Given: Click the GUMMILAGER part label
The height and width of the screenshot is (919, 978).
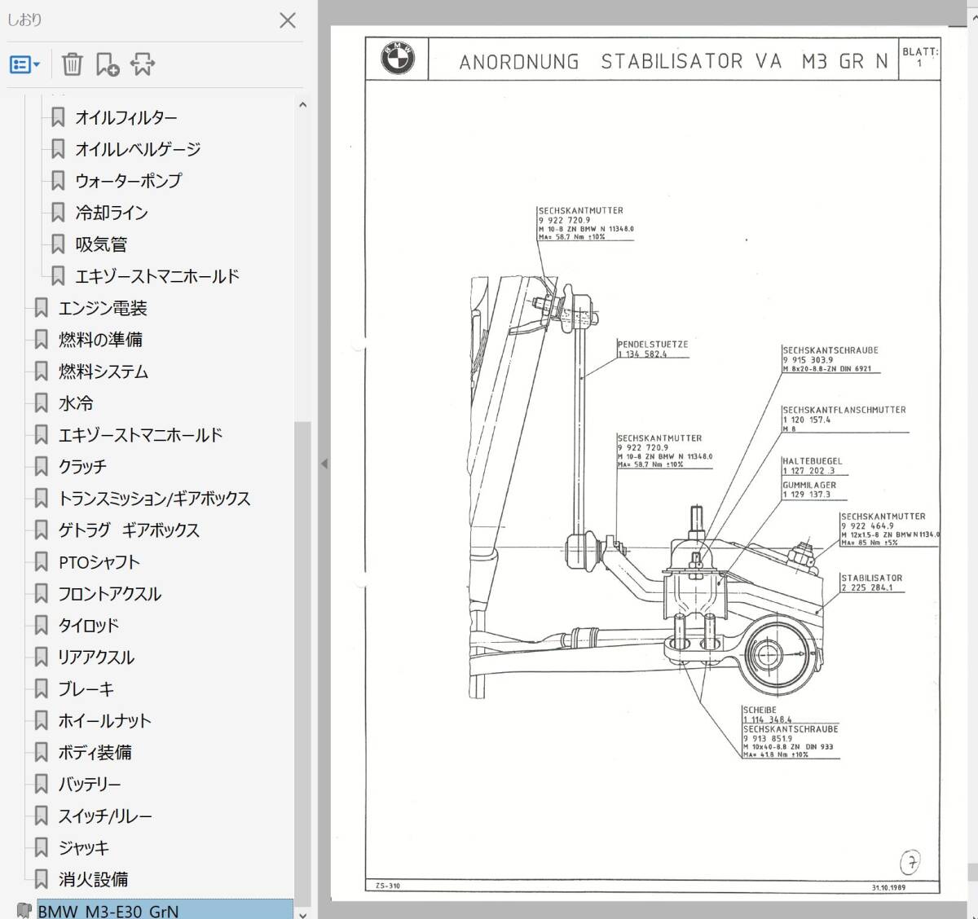Looking at the screenshot, I should pos(809,485).
